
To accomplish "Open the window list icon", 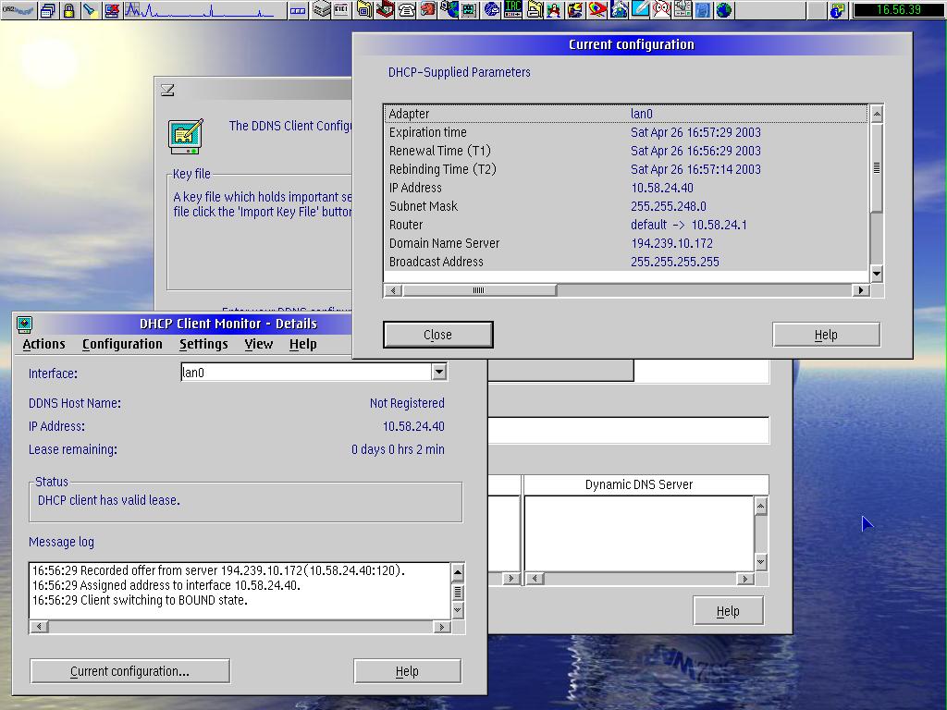I will click(48, 11).
